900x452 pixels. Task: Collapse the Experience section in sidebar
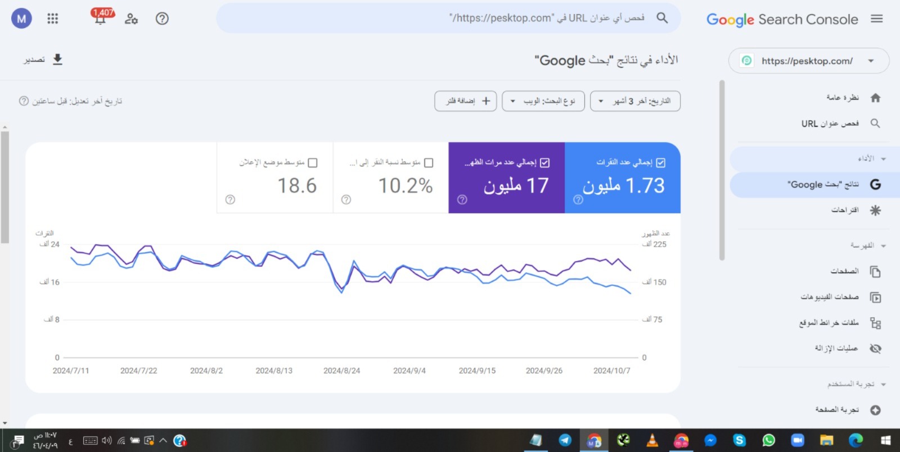coord(883,385)
